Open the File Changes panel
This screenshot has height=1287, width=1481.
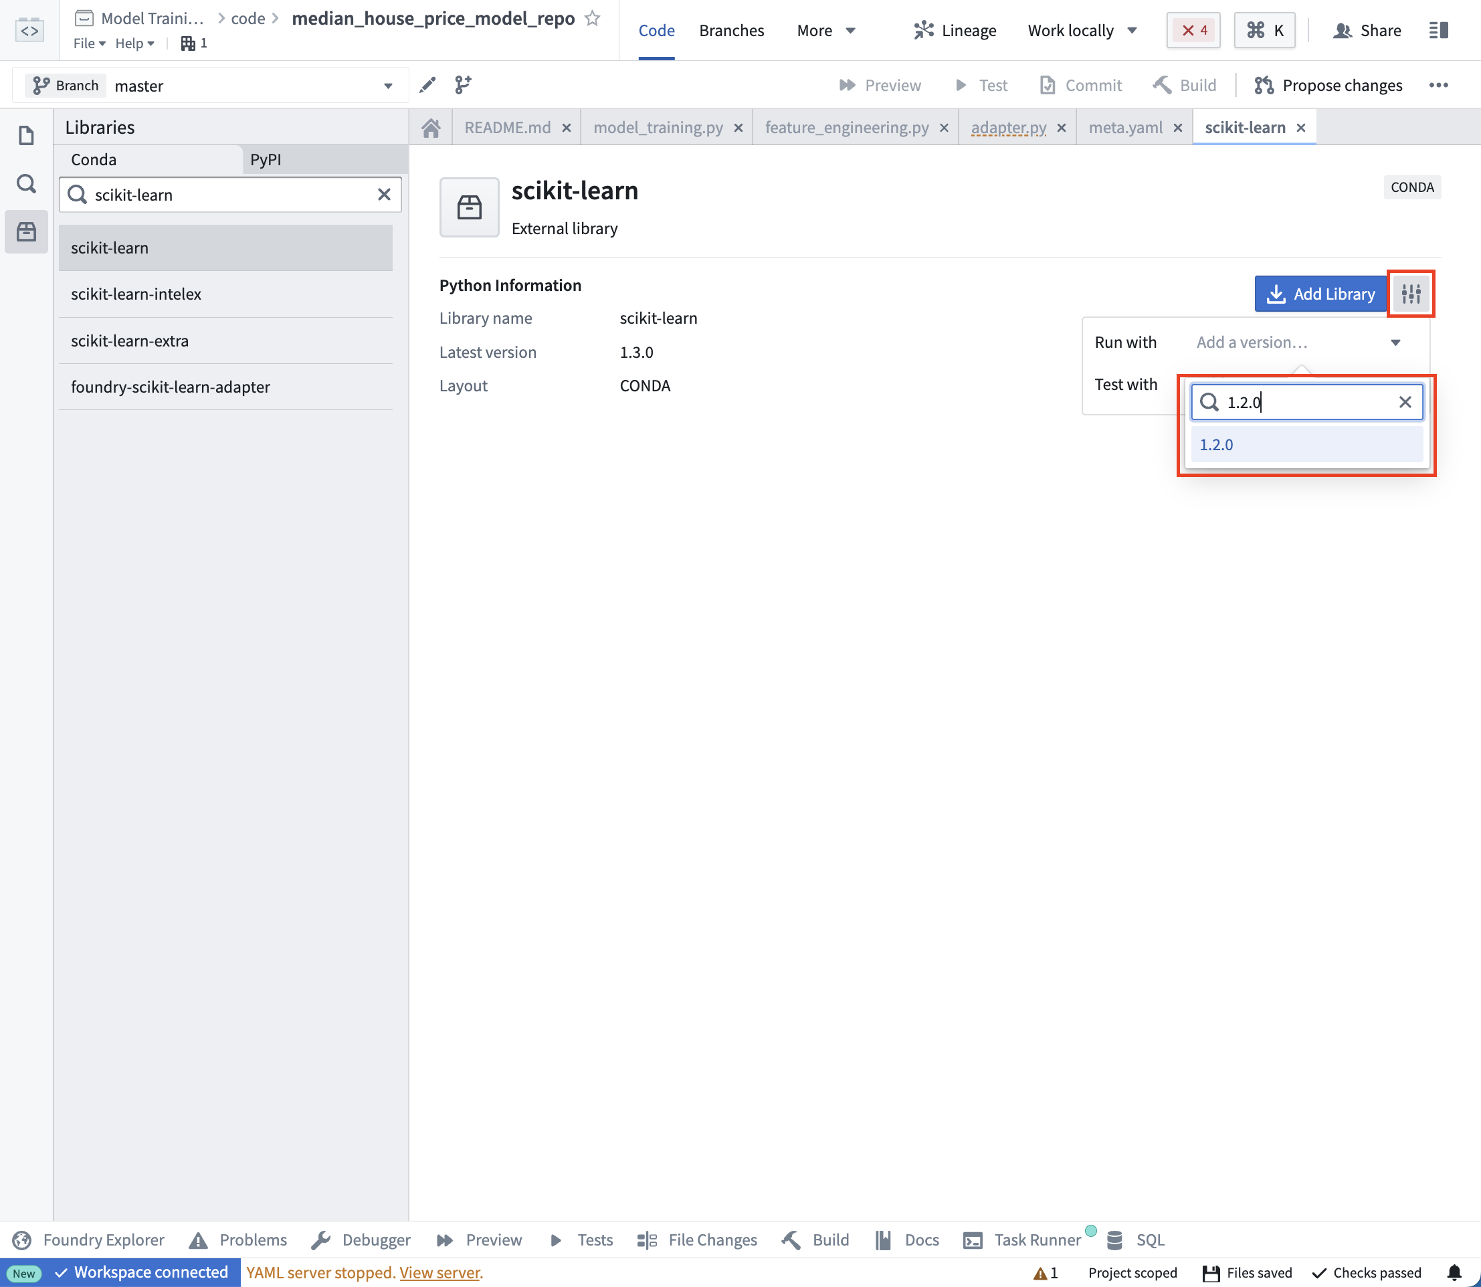pos(697,1240)
